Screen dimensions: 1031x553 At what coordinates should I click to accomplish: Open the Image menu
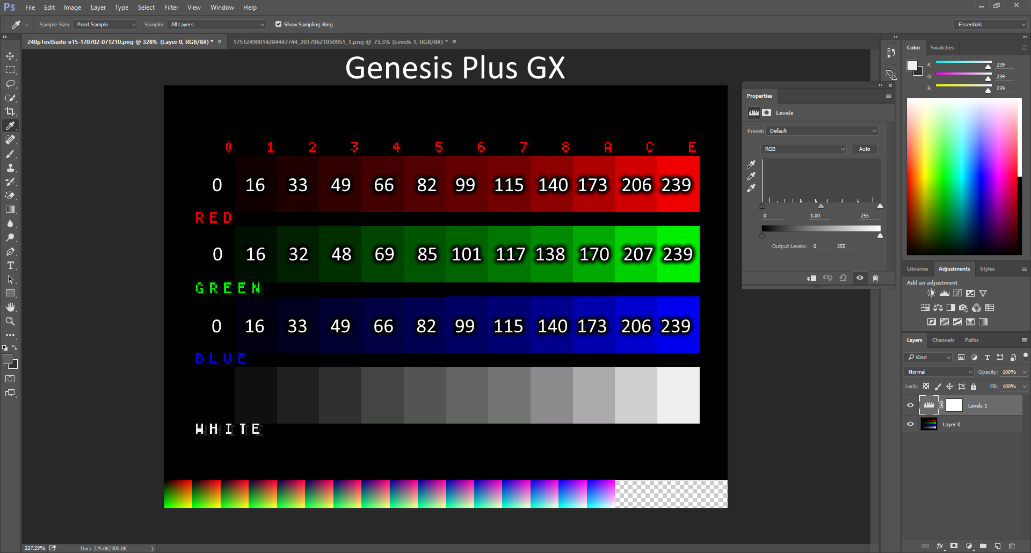point(72,8)
